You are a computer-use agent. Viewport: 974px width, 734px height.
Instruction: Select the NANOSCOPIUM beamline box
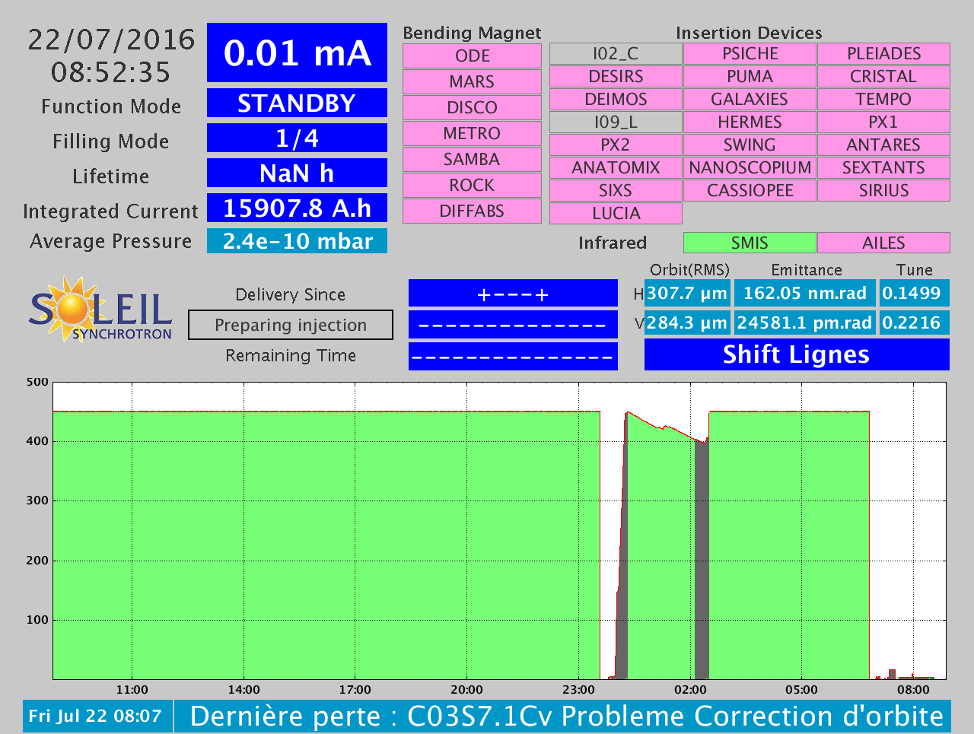[750, 168]
